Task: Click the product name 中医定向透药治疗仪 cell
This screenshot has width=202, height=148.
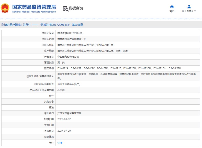Action: pyautogui.click(x=68, y=57)
